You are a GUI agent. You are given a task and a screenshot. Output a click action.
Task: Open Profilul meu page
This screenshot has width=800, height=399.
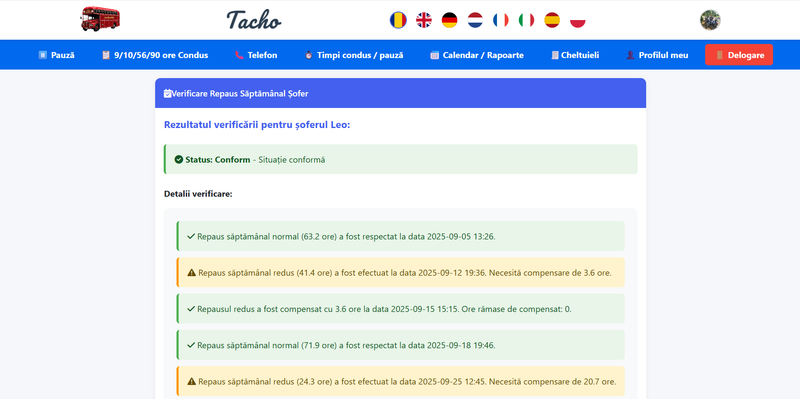(x=657, y=55)
